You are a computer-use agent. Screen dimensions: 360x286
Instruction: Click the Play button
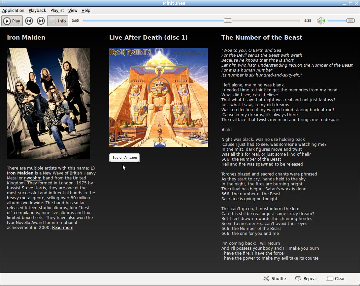click(12, 21)
